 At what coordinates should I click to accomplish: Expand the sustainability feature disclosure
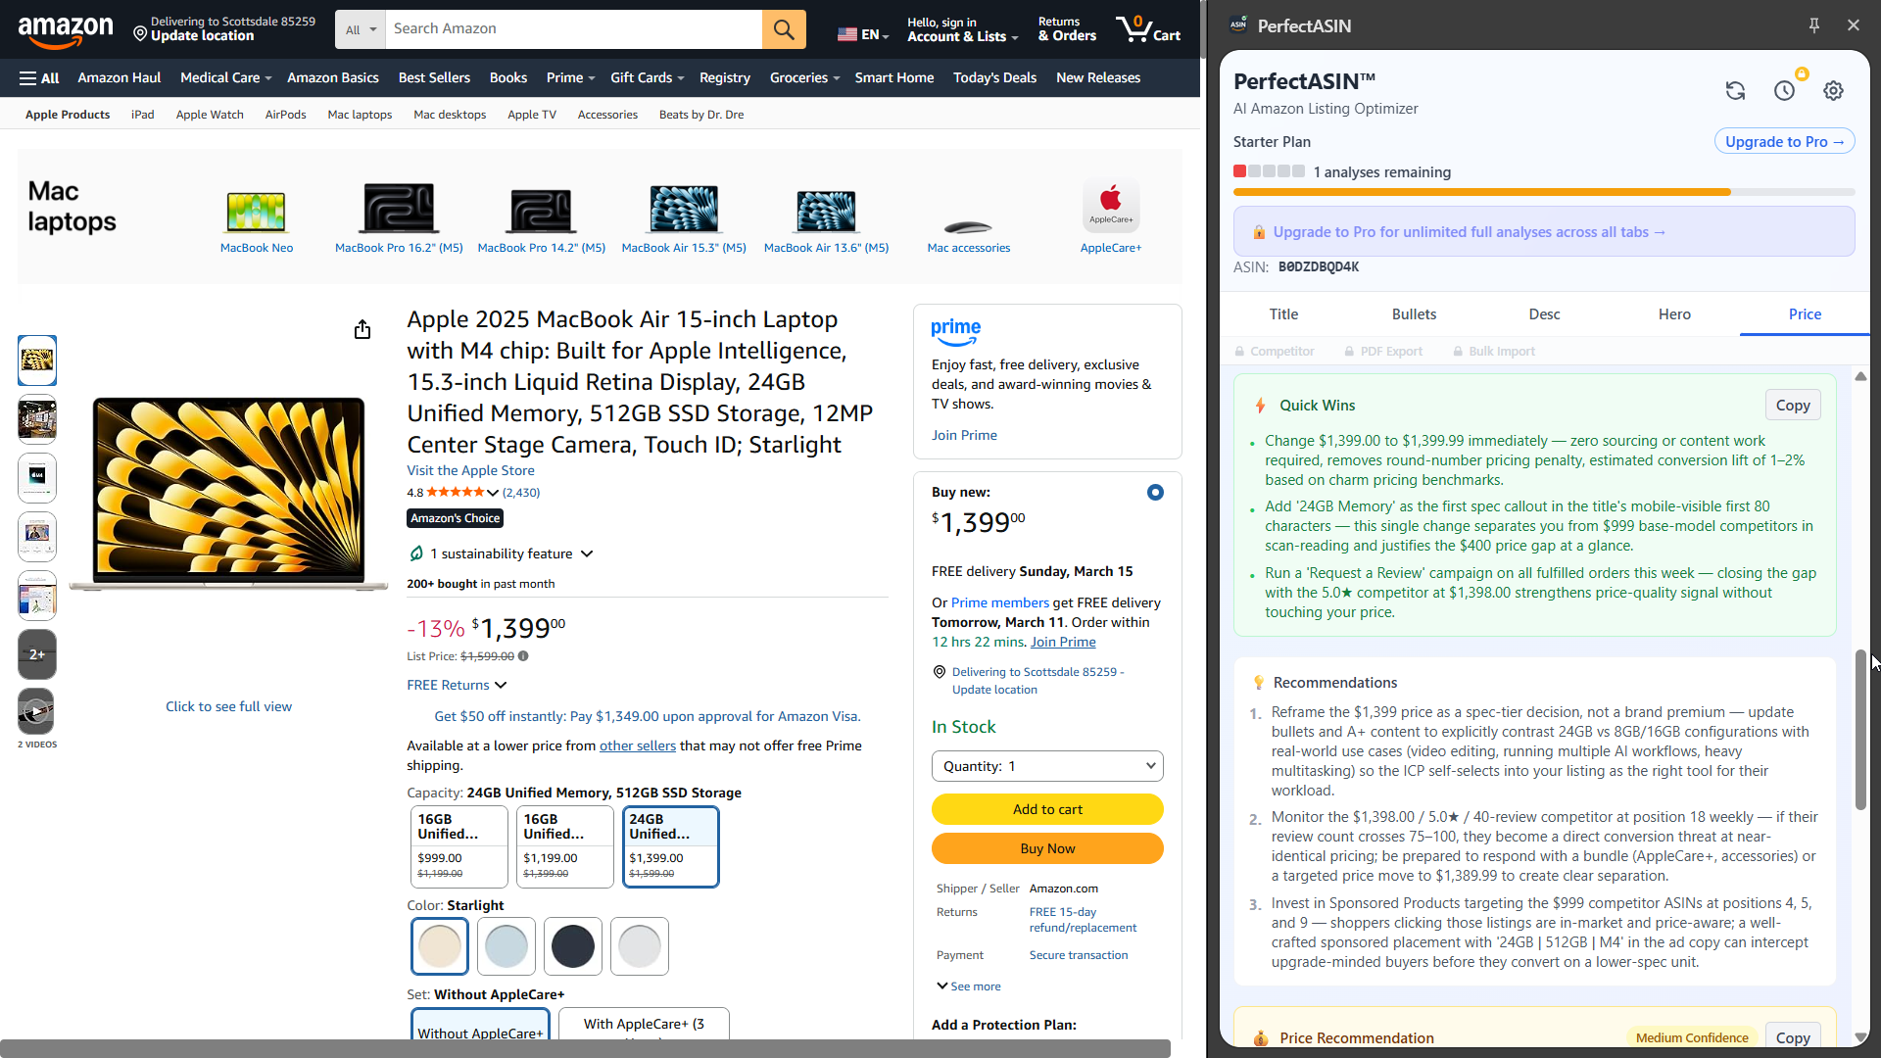tap(586, 553)
